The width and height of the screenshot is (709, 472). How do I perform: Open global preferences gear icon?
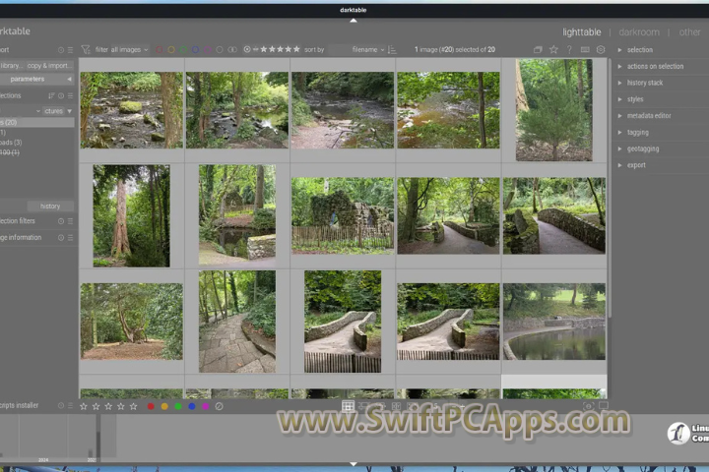[x=601, y=50]
